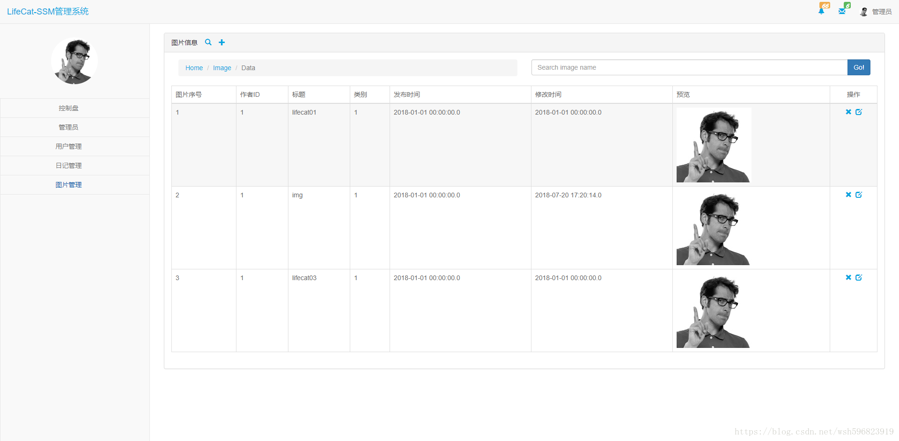Click the 图片信息 panel title

184,43
